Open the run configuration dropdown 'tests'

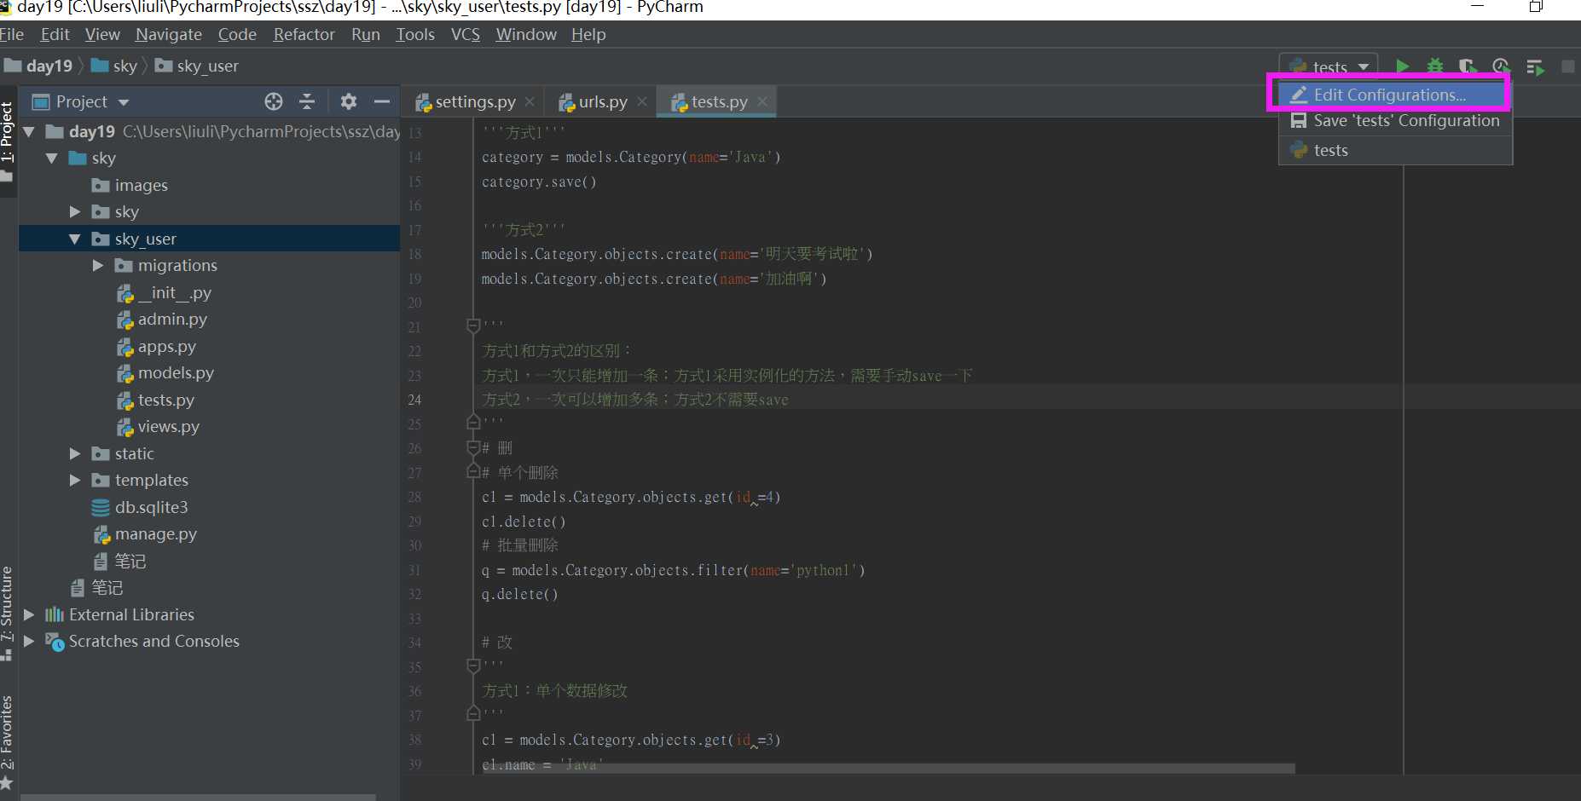[x=1329, y=66]
